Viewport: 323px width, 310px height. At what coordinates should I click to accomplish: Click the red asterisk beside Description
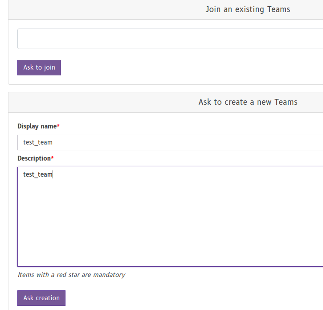point(53,158)
